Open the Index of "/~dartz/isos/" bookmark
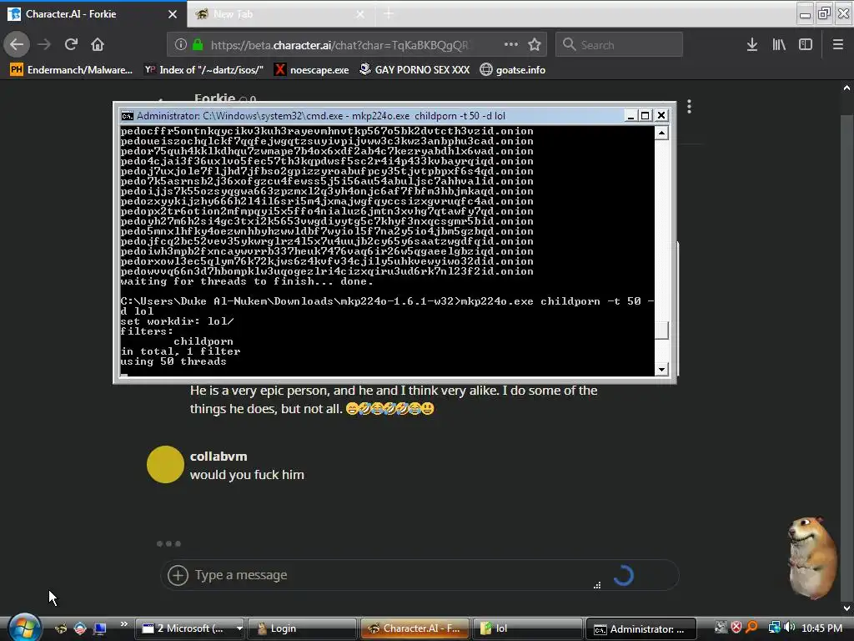The image size is (854, 641). [203, 70]
